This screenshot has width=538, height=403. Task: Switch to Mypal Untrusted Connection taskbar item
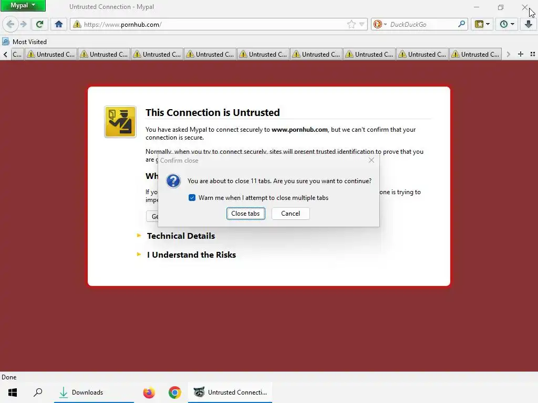pyautogui.click(x=230, y=393)
